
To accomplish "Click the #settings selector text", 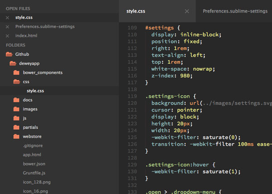I will coord(160,28).
